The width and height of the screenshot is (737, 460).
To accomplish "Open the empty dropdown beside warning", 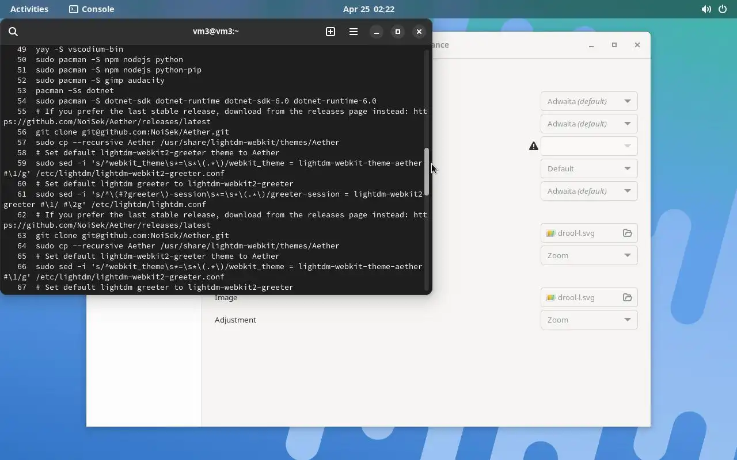I will tap(589, 146).
